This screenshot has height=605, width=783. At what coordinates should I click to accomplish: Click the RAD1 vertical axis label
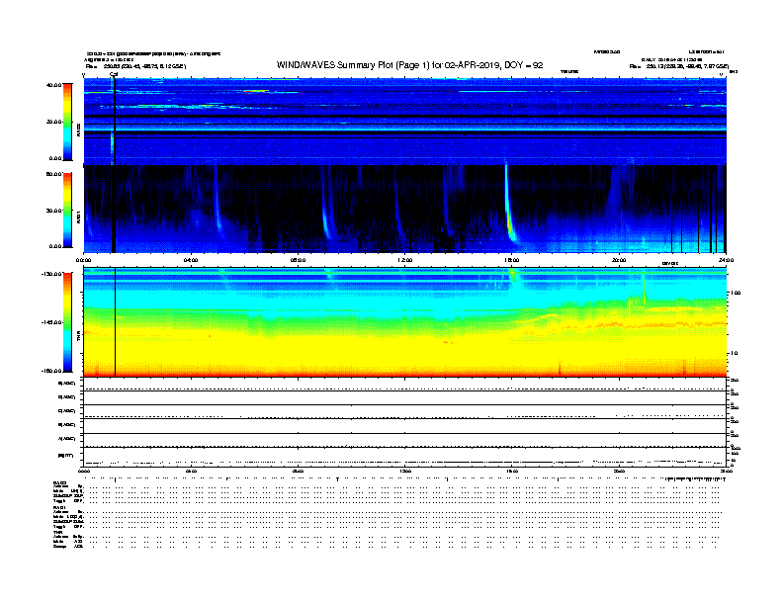tap(79, 216)
